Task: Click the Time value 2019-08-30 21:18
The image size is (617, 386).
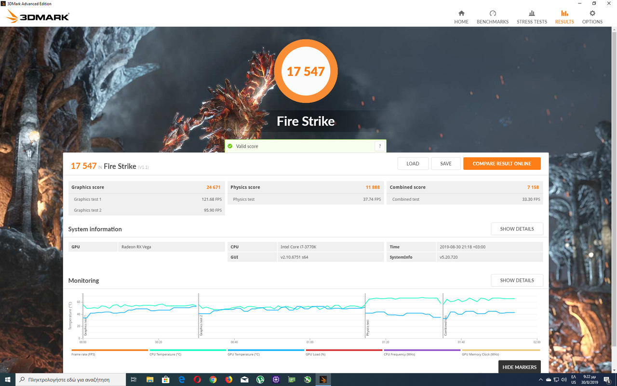Action: (x=462, y=247)
